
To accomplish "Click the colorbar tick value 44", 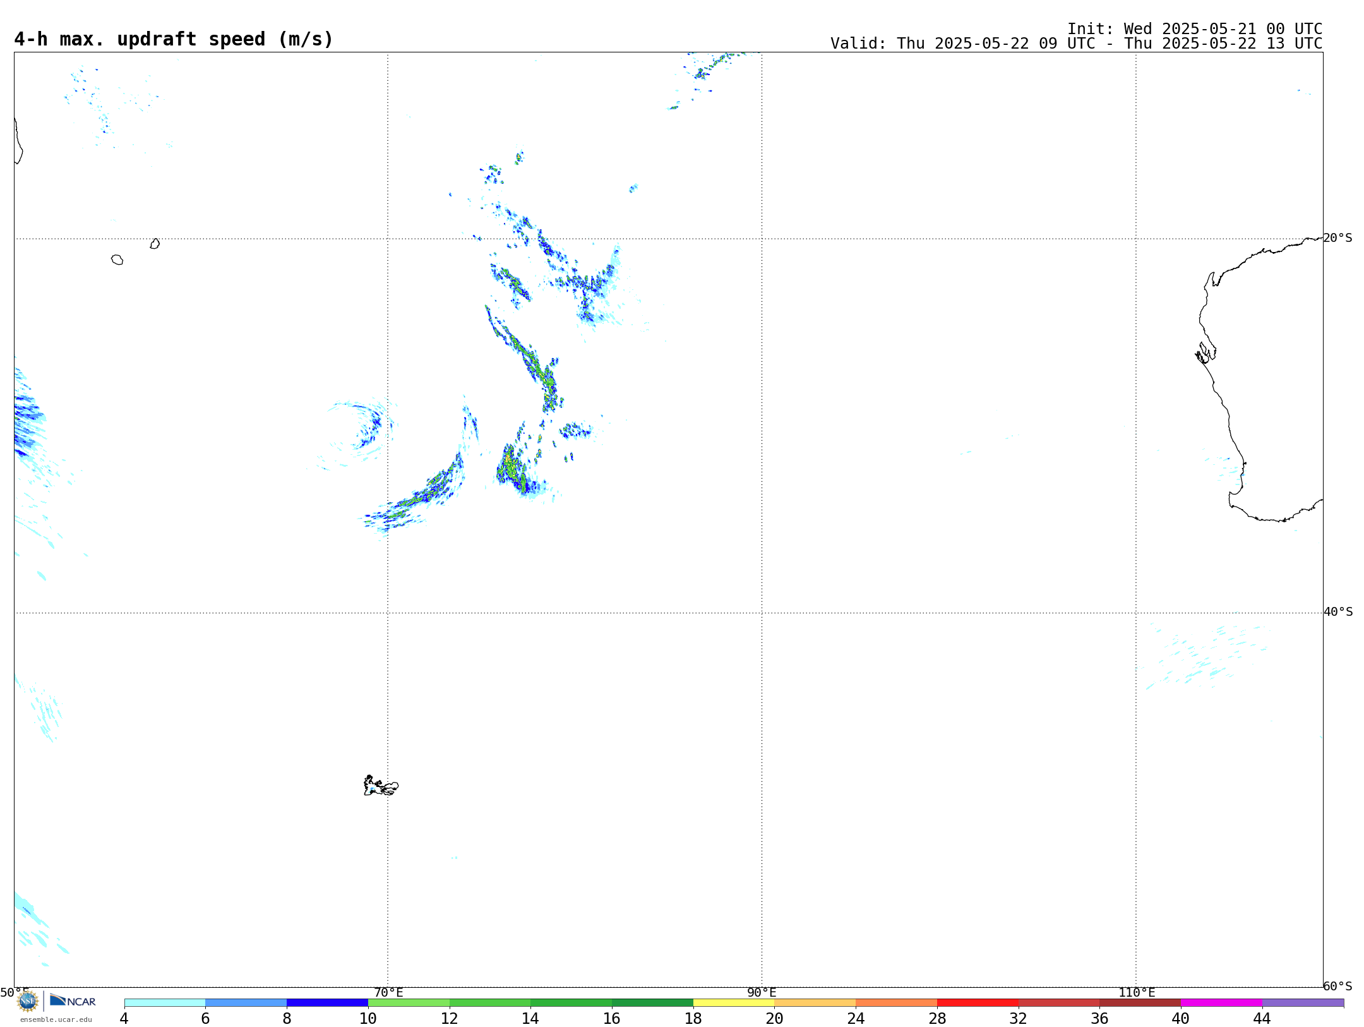I will pos(1262,1018).
